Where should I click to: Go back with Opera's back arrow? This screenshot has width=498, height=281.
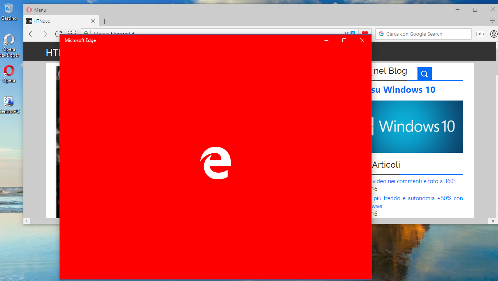pyautogui.click(x=31, y=34)
